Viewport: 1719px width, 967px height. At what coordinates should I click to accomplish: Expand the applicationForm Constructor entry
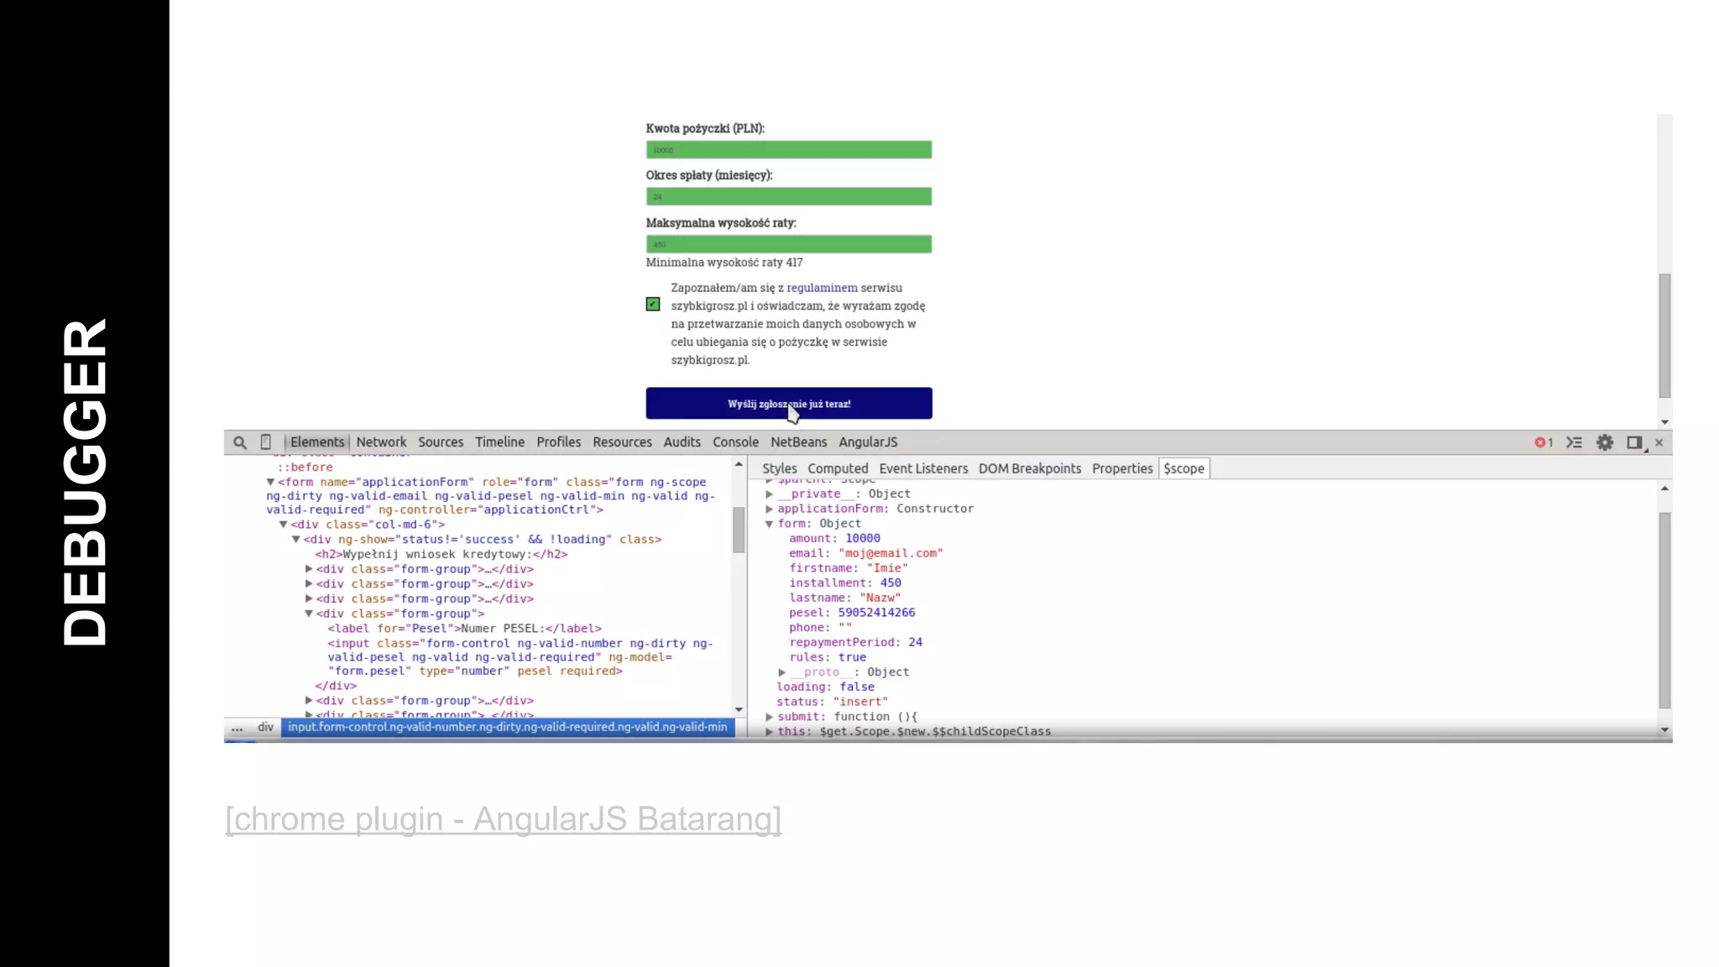point(769,509)
